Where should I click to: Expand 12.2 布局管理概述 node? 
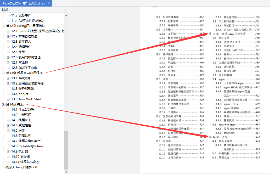point(8,36)
